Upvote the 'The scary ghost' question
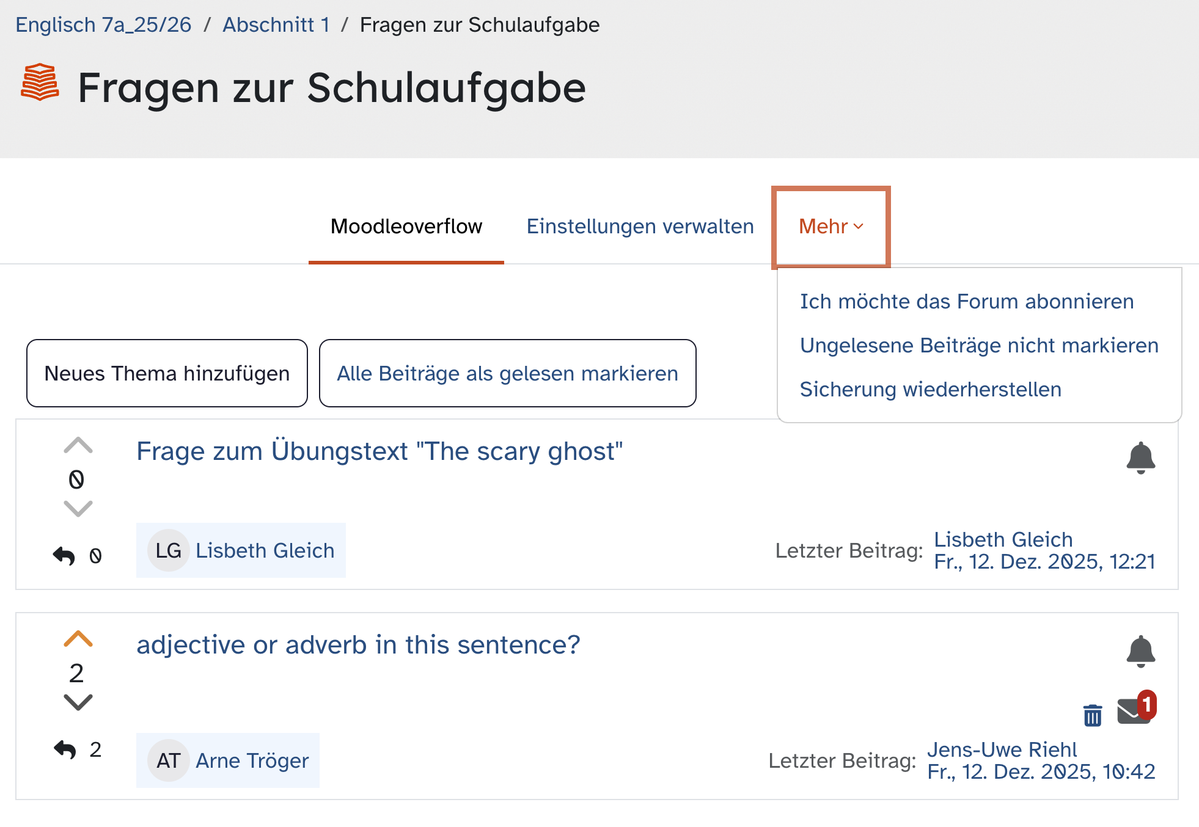Screen dimensions: 1199x827 (x=78, y=445)
